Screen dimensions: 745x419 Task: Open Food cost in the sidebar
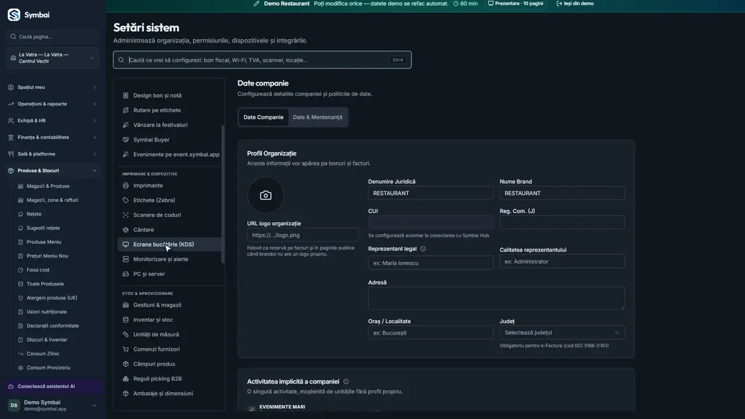tap(38, 270)
